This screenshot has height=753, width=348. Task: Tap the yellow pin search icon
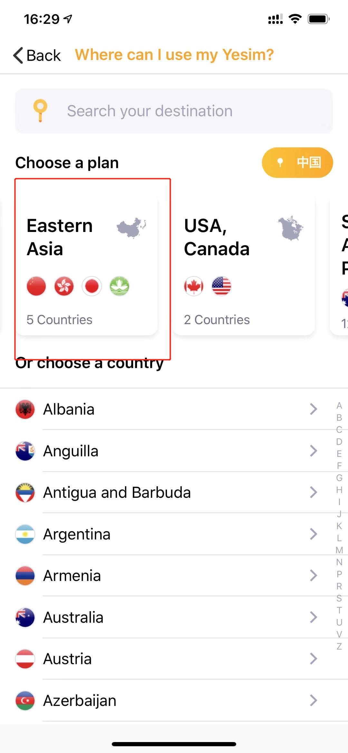(40, 111)
